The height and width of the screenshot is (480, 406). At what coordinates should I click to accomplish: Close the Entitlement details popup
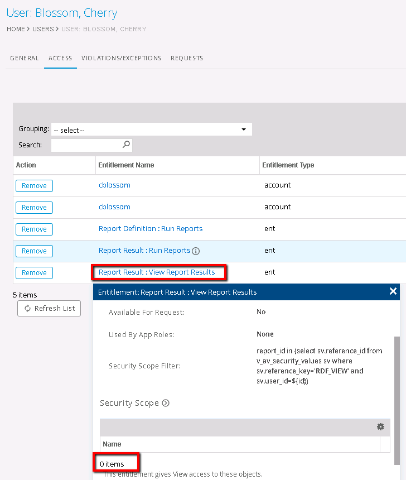click(x=393, y=291)
